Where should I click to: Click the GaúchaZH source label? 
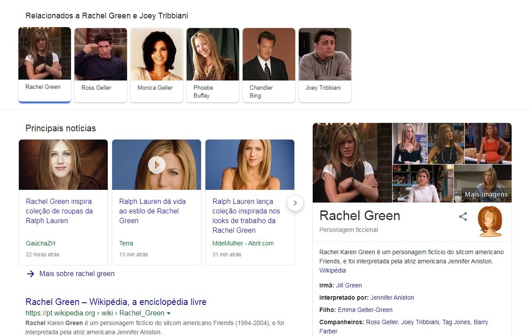click(41, 243)
